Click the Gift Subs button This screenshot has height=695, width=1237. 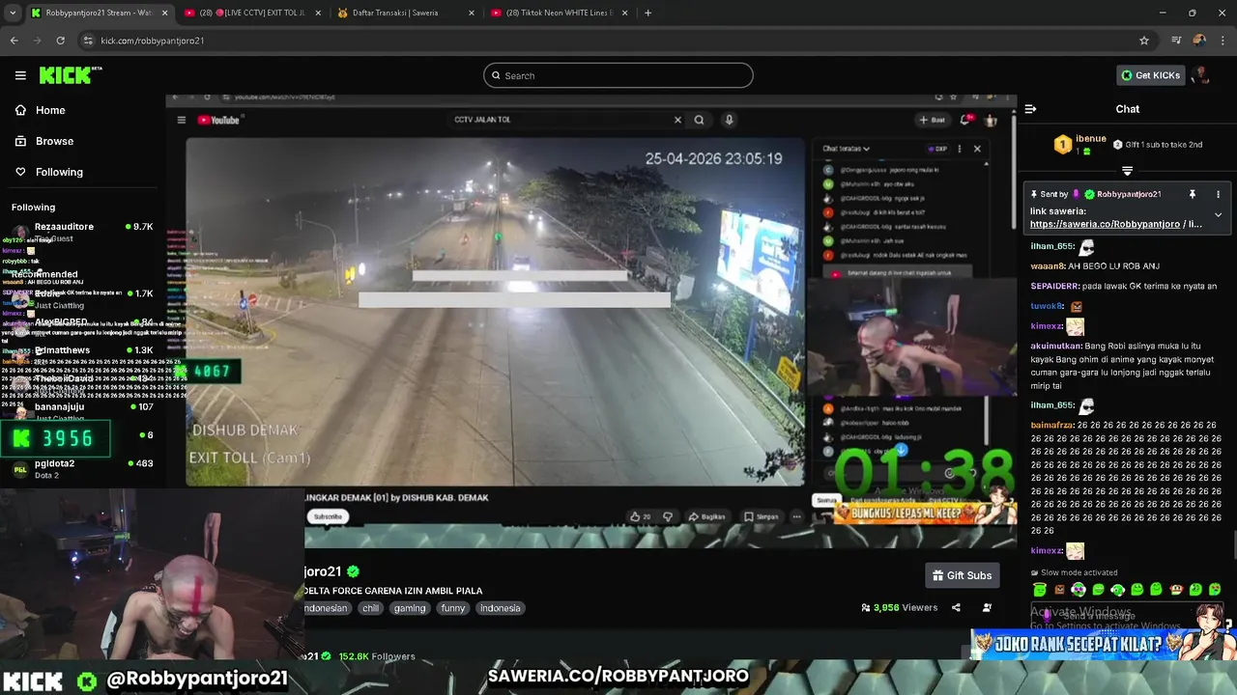962,575
